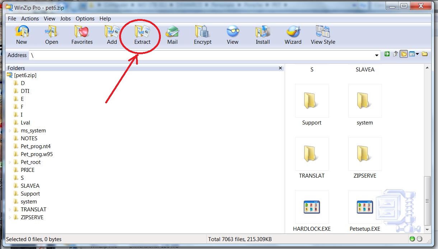
Task: Click the Add files toolbar icon
Action: click(x=112, y=32)
